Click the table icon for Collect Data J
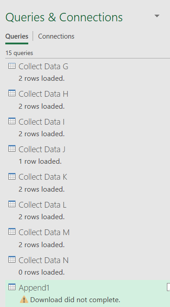 (x=11, y=149)
